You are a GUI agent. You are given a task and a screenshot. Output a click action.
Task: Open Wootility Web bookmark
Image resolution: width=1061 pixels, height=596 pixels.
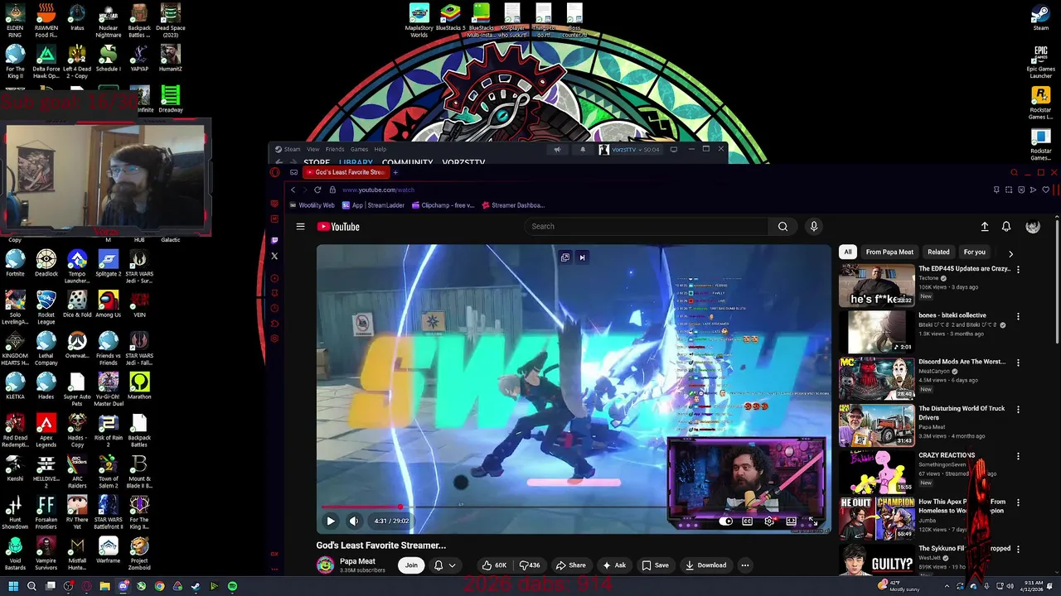pos(312,205)
